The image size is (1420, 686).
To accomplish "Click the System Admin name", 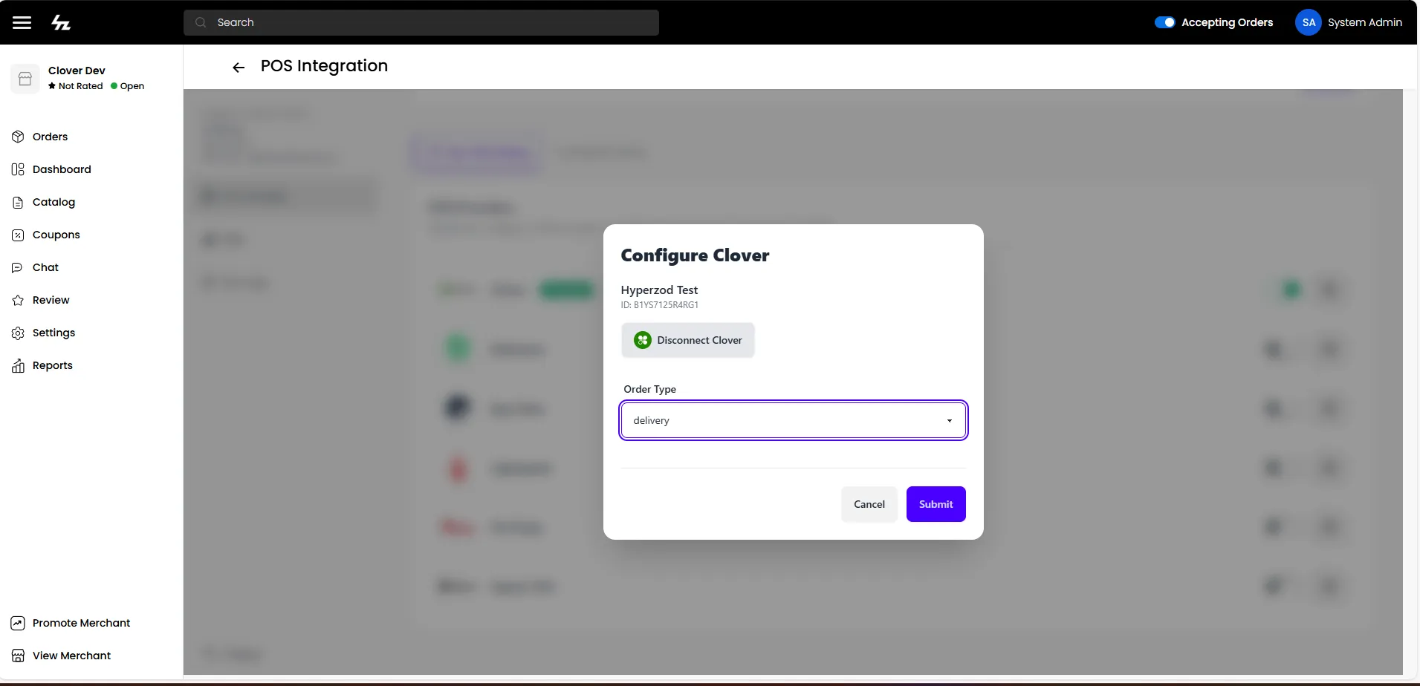I will [1364, 22].
